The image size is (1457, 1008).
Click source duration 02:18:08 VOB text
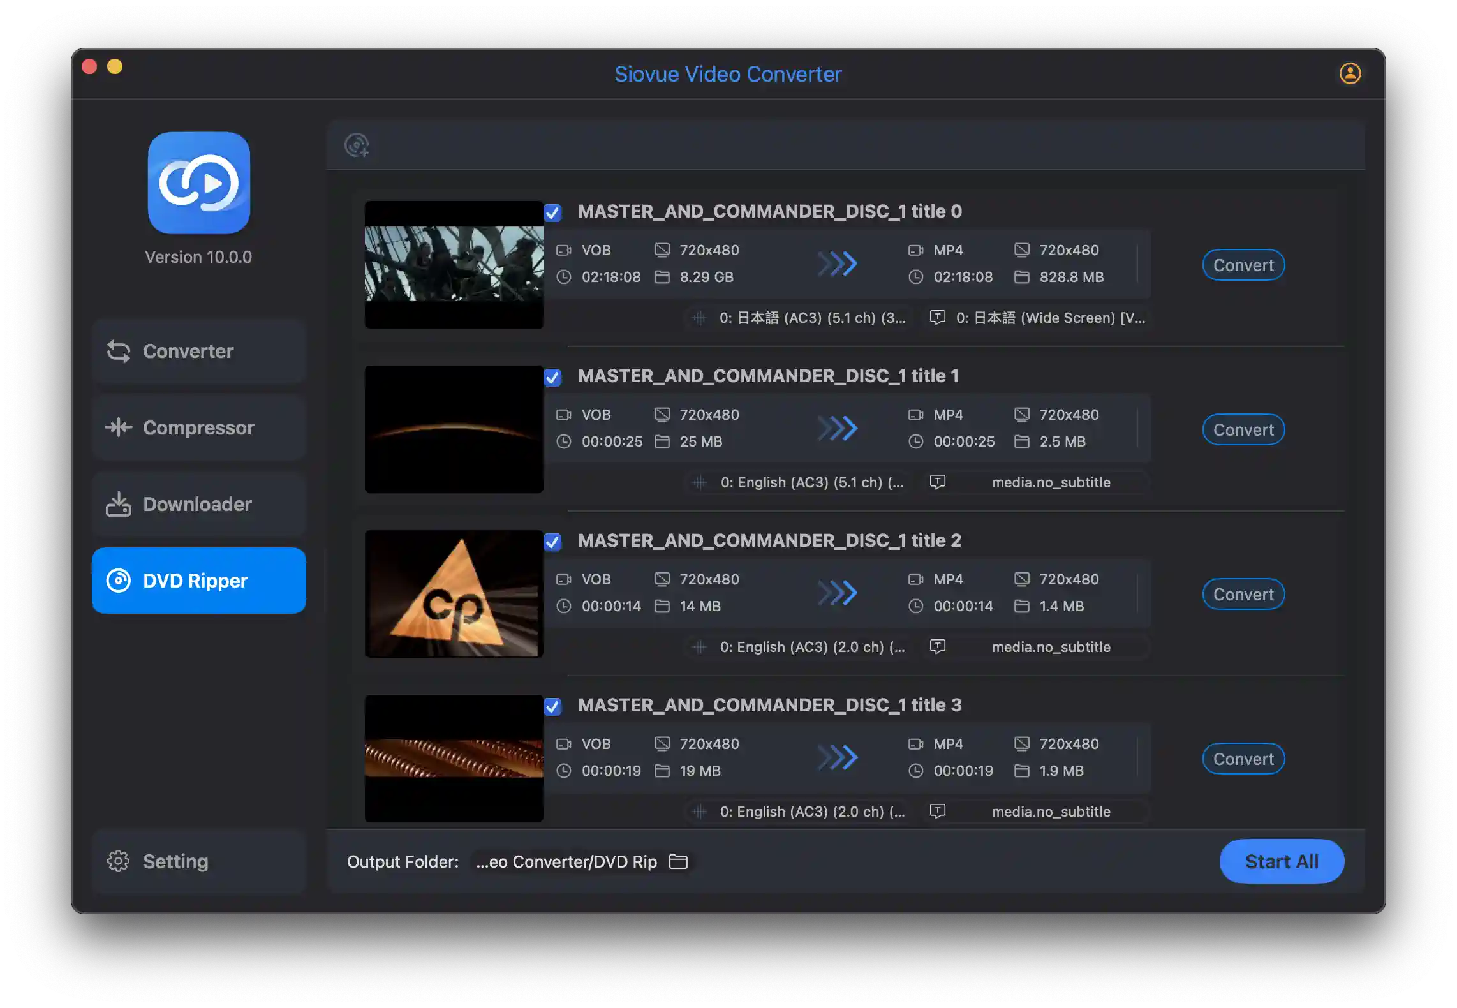coord(611,277)
